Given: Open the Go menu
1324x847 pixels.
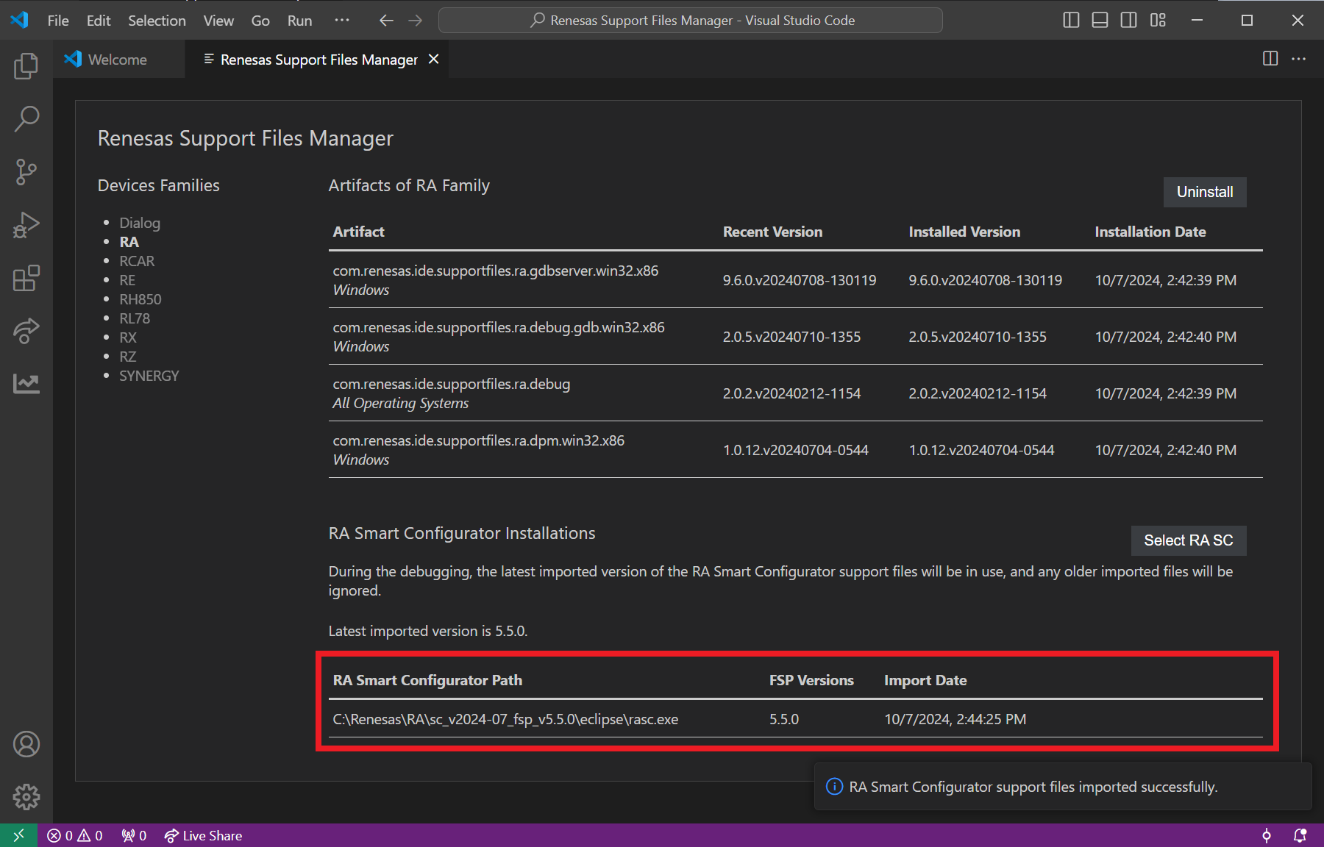Looking at the screenshot, I should tap(260, 21).
